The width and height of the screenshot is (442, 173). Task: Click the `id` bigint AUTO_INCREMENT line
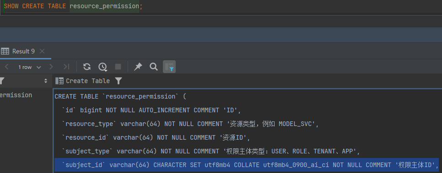[151, 110]
